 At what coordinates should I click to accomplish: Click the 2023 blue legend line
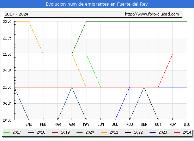click(x=152, y=133)
